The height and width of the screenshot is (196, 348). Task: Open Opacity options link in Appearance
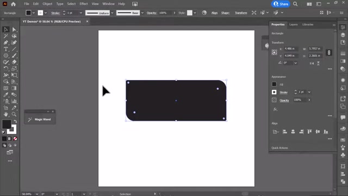click(284, 100)
